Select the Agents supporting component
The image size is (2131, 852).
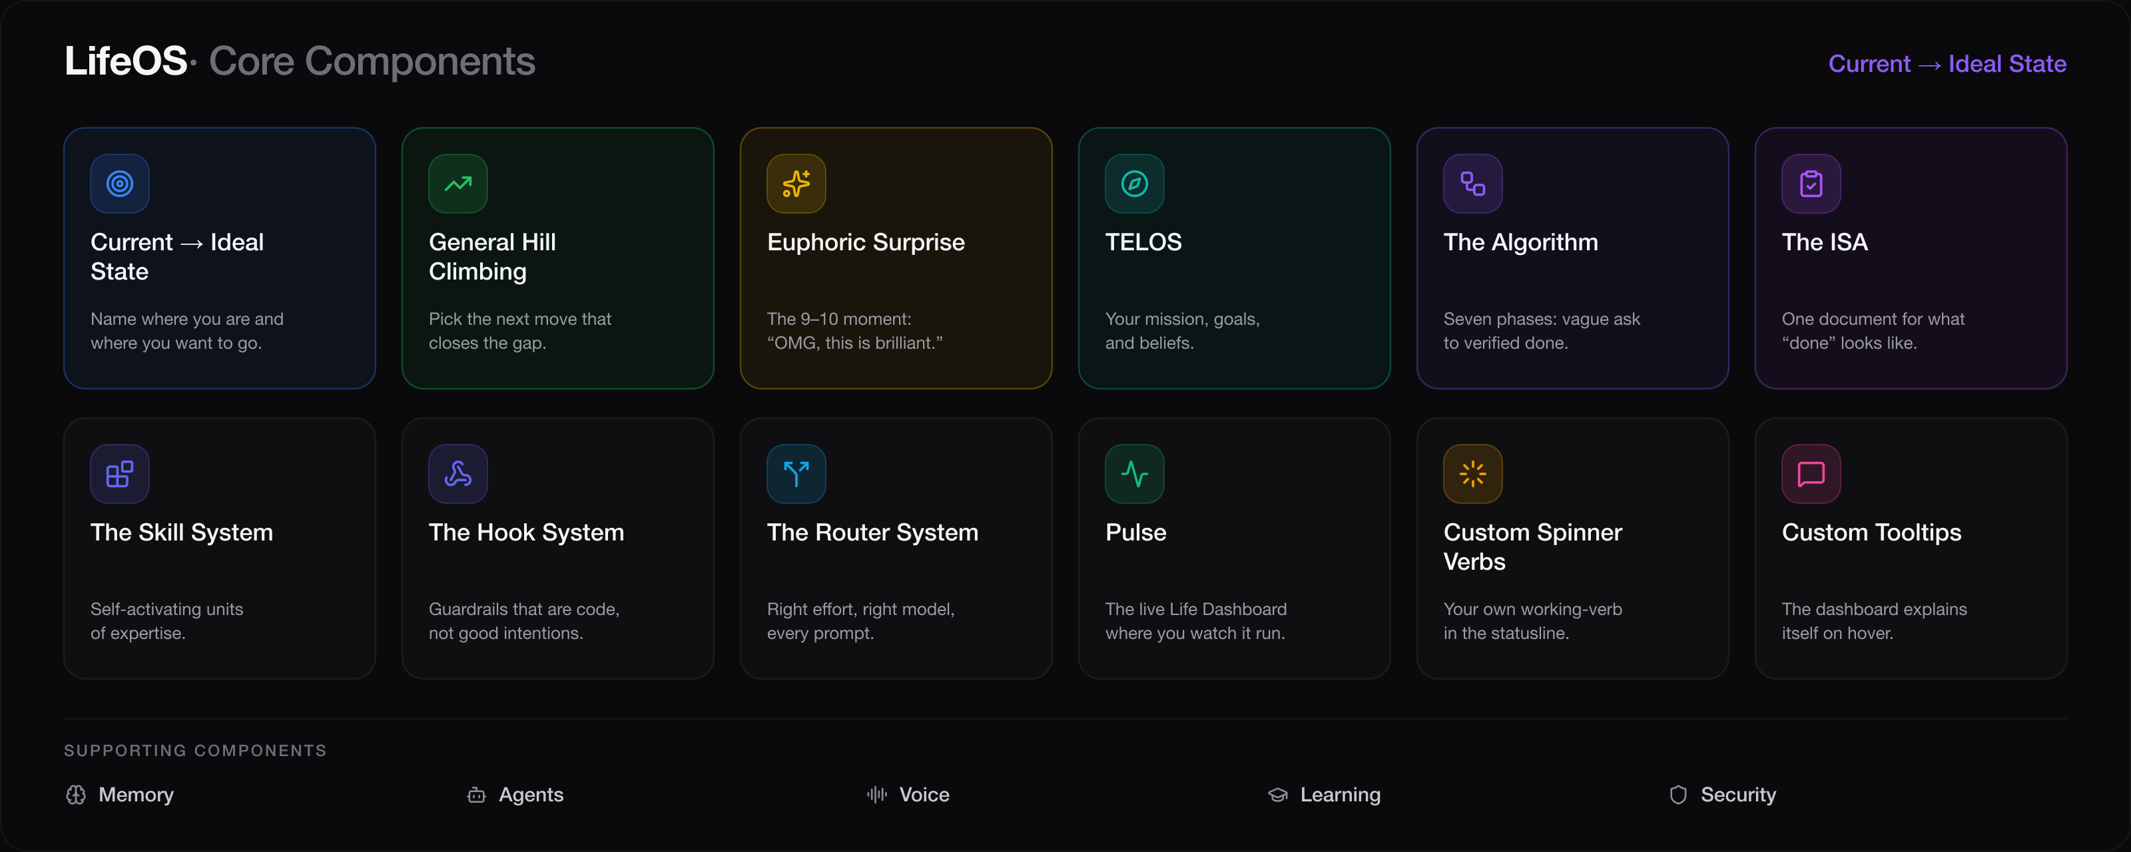point(515,795)
